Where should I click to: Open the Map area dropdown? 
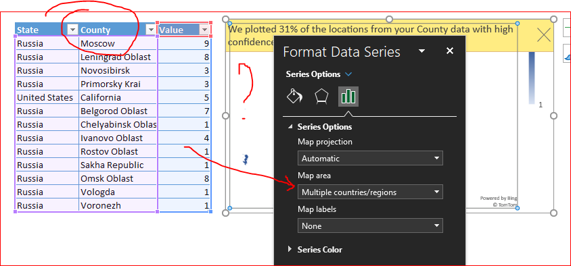(x=370, y=192)
